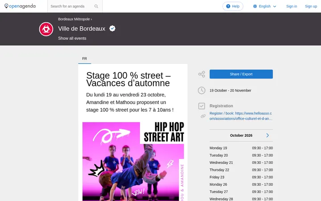Viewport: 321px width, 201px height.
Task: Follow the Sign in link
Action: [292, 6]
